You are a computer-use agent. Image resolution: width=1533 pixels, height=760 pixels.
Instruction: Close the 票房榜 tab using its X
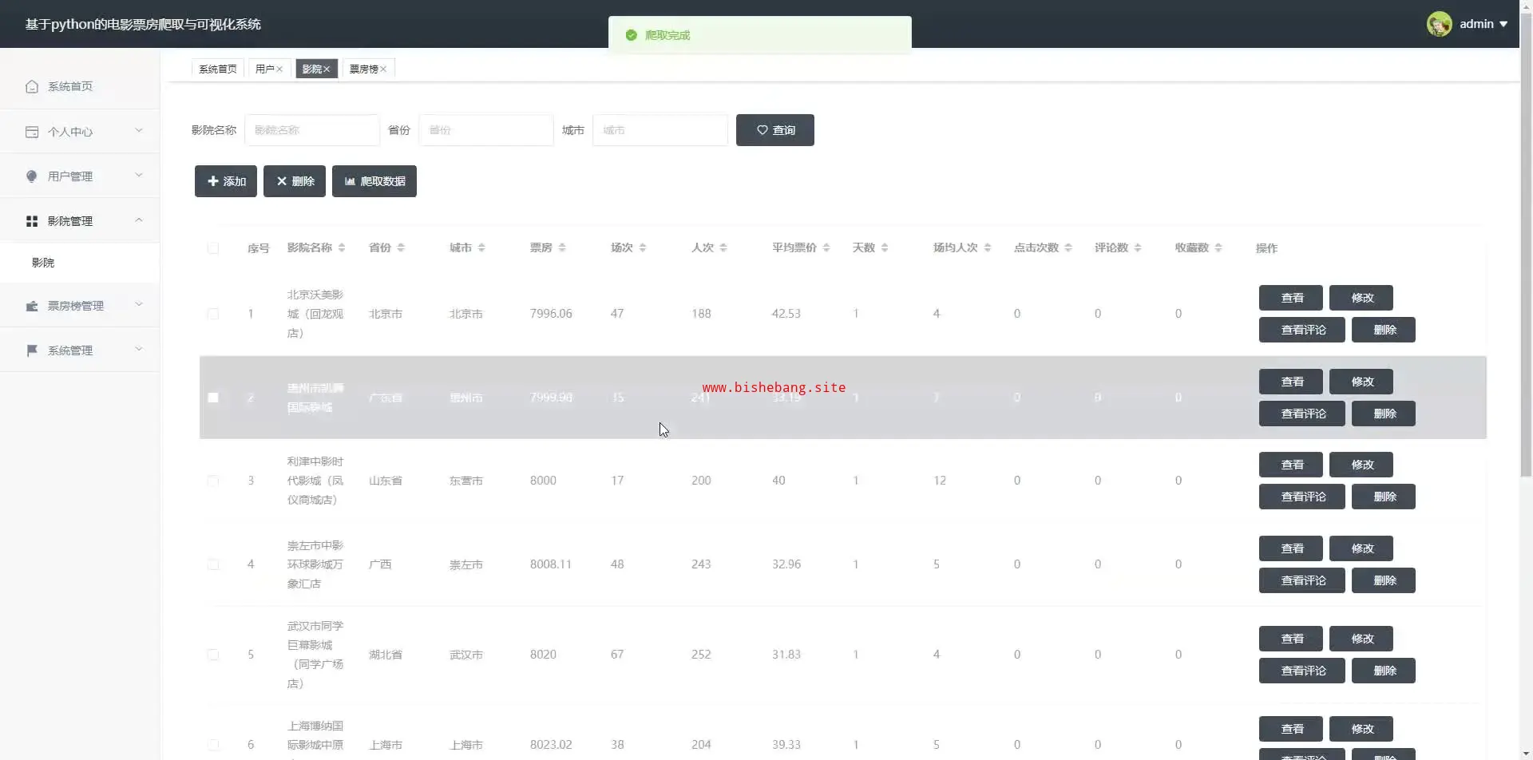click(x=383, y=69)
